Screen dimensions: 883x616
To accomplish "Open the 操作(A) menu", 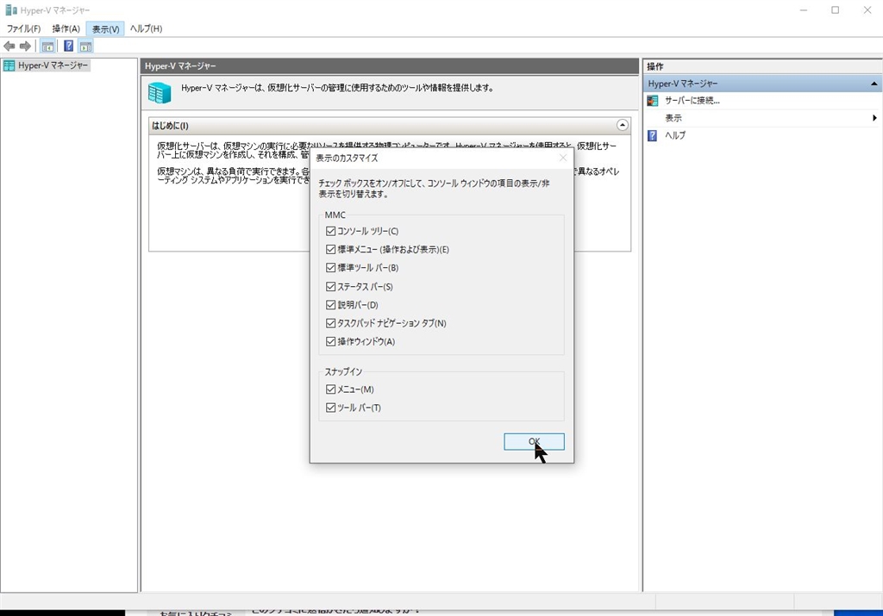I will 66,28.
